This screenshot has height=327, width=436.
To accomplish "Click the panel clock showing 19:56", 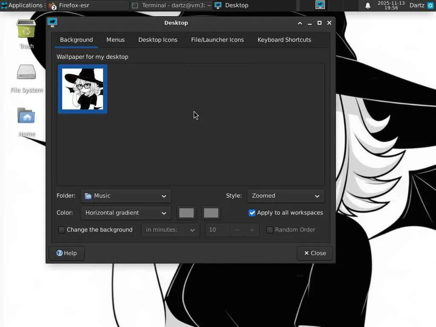I will tap(391, 5).
